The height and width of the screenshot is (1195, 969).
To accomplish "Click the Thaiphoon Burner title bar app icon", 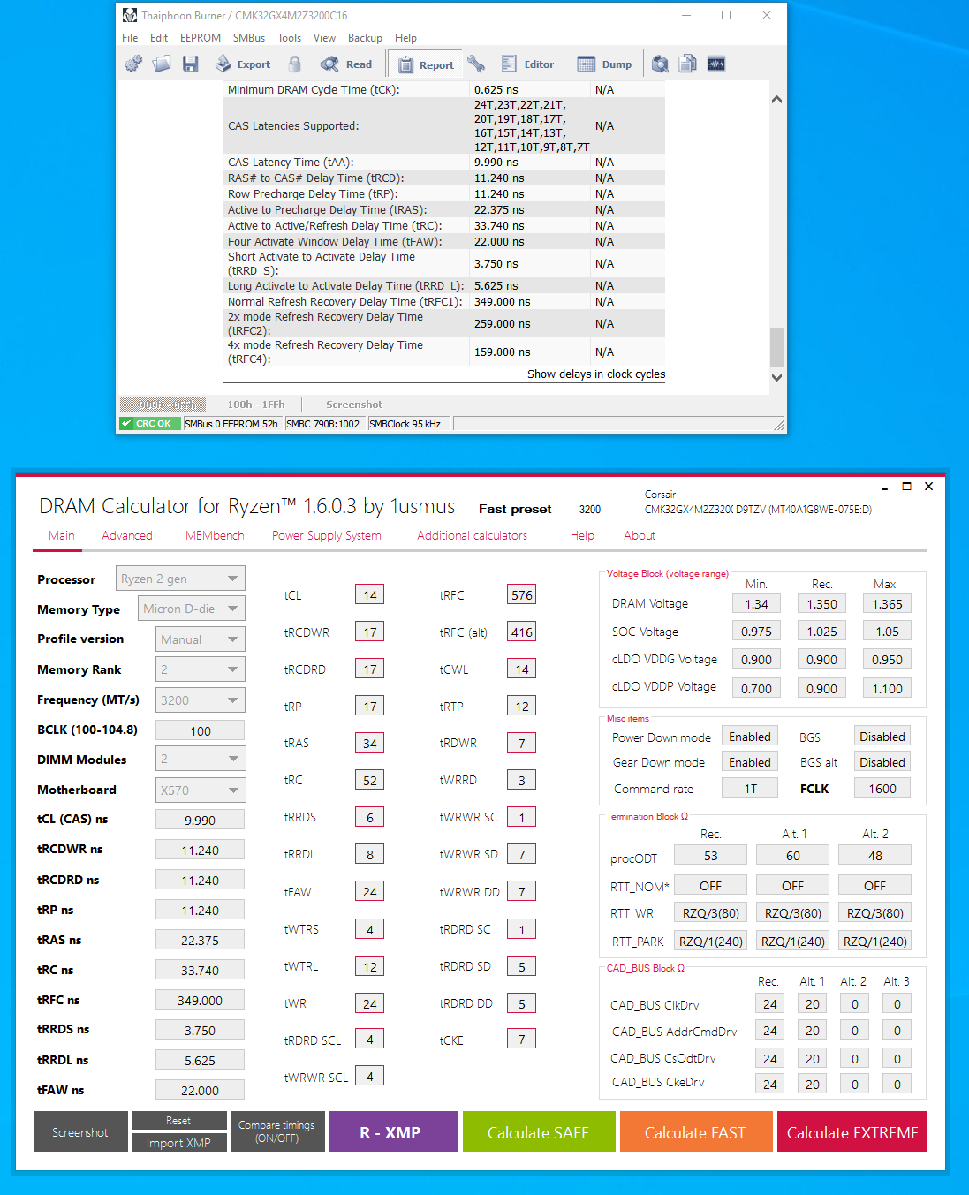I will (x=130, y=15).
